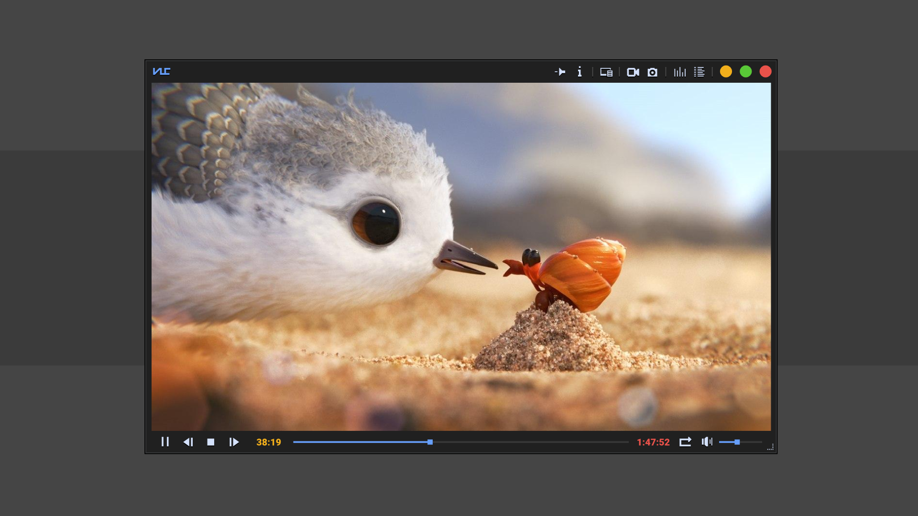Image resolution: width=918 pixels, height=516 pixels.
Task: Click midway on the seek bar
Action: [464, 442]
